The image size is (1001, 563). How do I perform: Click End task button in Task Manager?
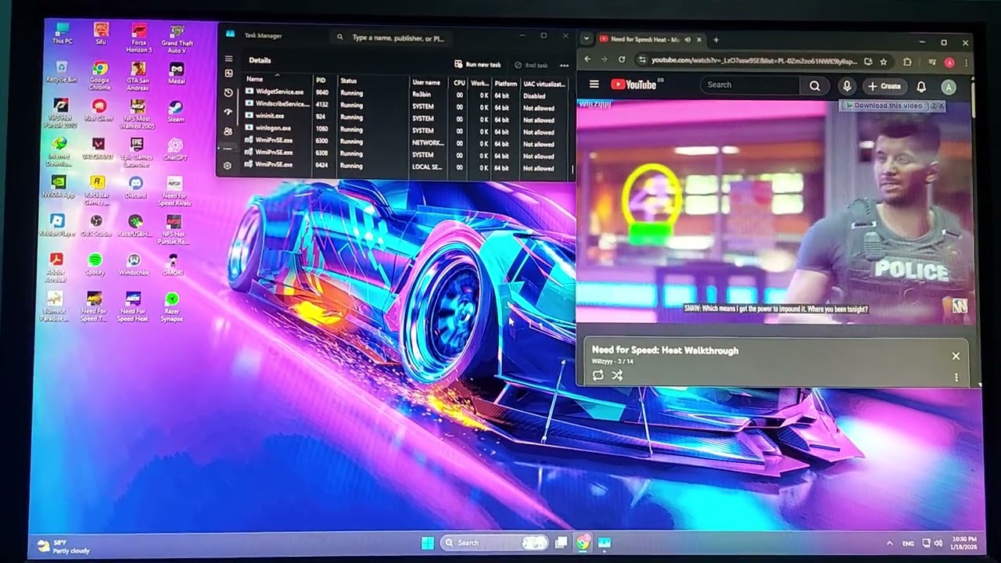tap(531, 66)
